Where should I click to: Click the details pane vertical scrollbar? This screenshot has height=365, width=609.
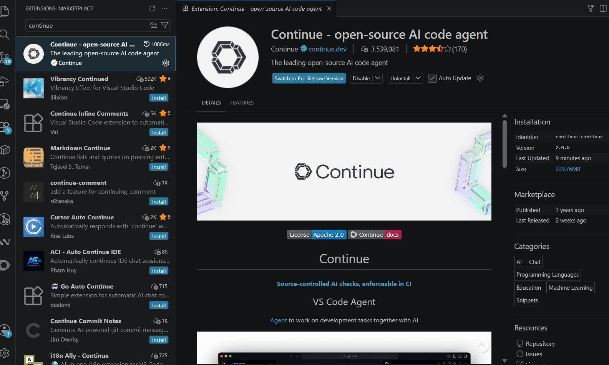[504, 144]
